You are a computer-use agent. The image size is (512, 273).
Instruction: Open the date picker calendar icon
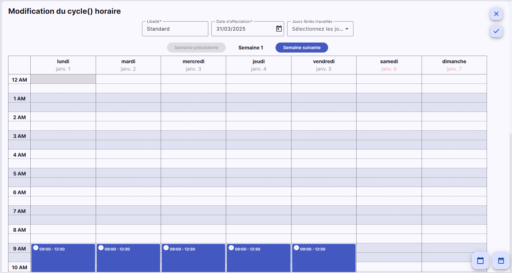[279, 29]
